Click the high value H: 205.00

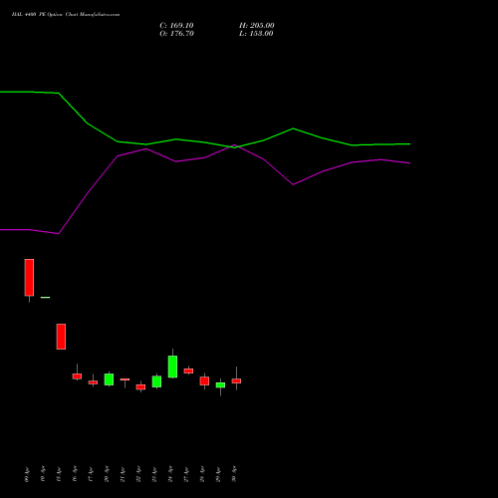(x=257, y=26)
